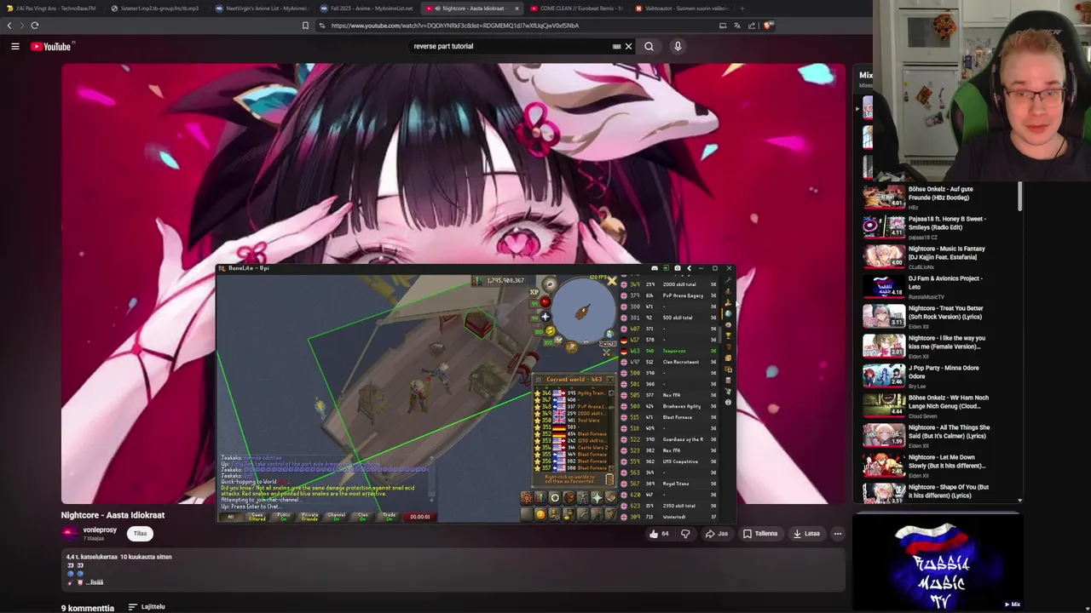Toggle the run energy orb
Image resolution: width=1091 pixels, height=613 pixels.
click(x=550, y=330)
